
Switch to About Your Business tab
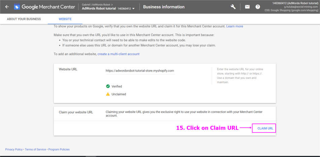[24, 19]
